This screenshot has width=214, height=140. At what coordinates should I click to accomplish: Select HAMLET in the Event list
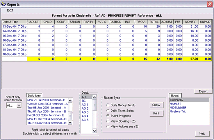pyautogui.click(x=189, y=104)
